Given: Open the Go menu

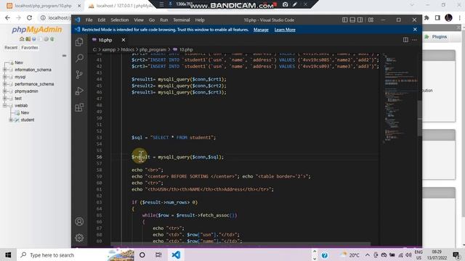Looking at the screenshot, I should point(152,20).
